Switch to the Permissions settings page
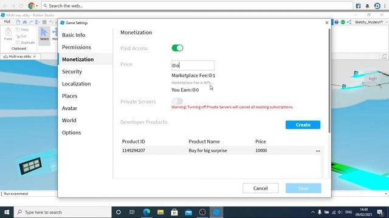 click(77, 47)
